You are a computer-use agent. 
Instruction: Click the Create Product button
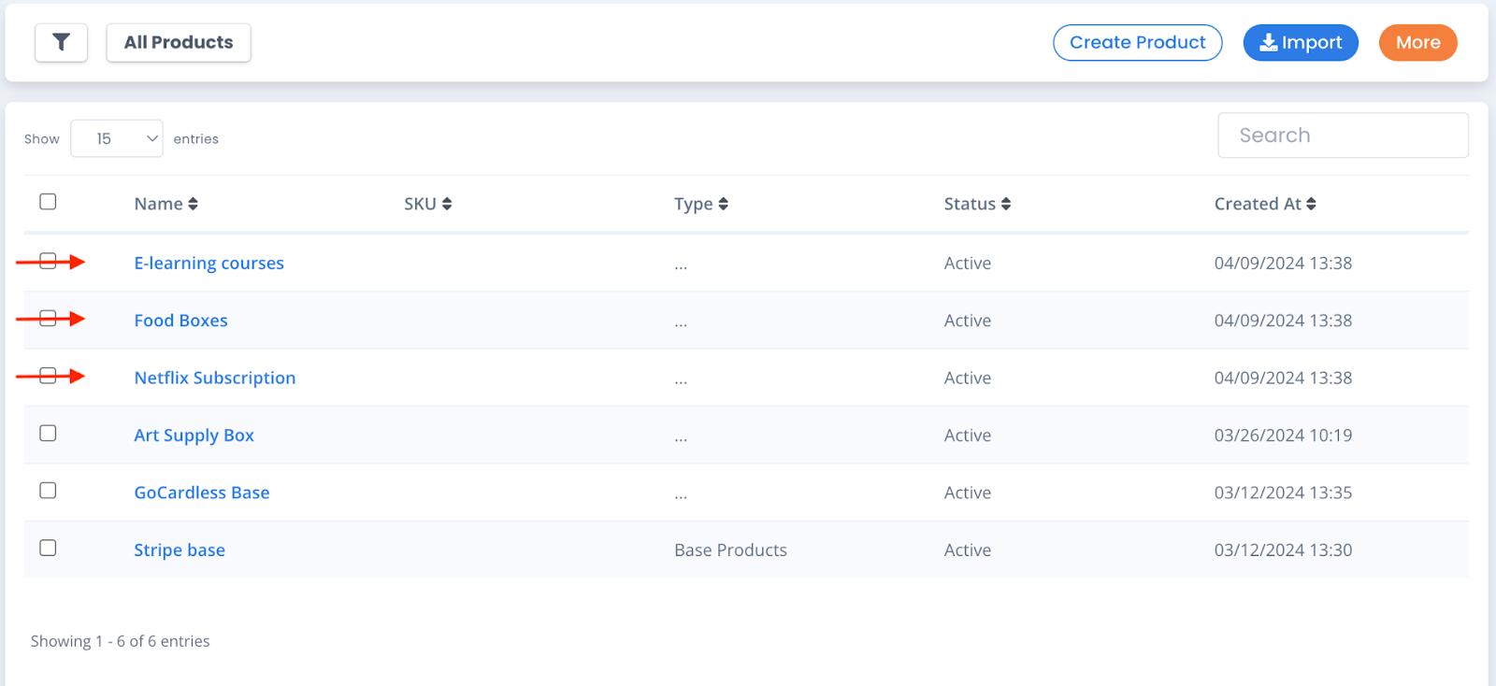[1137, 42]
